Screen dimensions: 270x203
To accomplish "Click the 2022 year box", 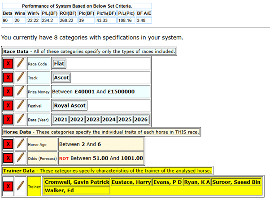I will coord(77,120).
